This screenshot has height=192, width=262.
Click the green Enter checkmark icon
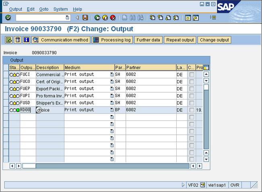click(8, 18)
